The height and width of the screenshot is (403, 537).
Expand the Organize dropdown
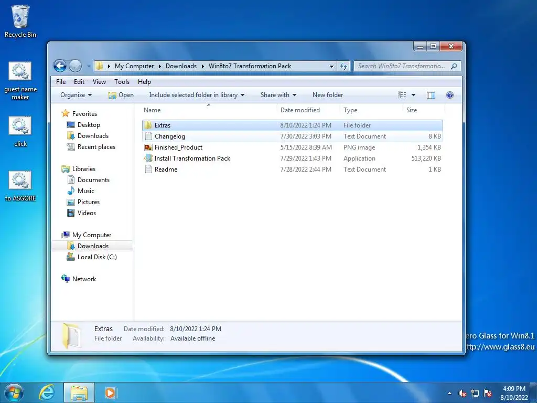pyautogui.click(x=76, y=95)
